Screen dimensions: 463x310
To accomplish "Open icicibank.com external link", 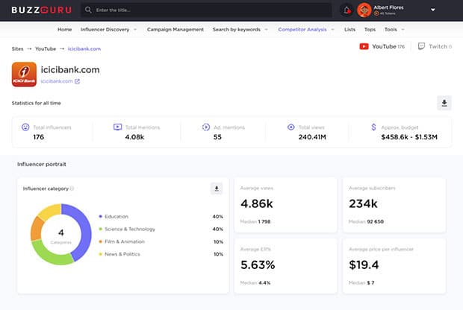I will point(57,81).
